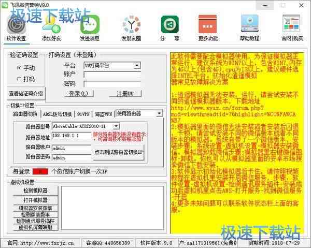Click the 检测模拟器 button

pos(35,191)
